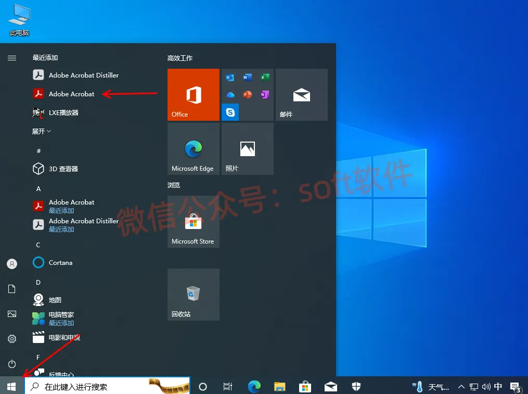Open the Outlook icon in Office folder tile
This screenshot has width=528, height=394.
(x=230, y=78)
